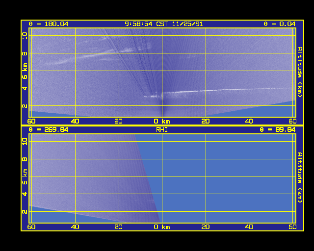Click the 8 altitude tick of the upper panel
The image size is (314, 251).
point(25,53)
